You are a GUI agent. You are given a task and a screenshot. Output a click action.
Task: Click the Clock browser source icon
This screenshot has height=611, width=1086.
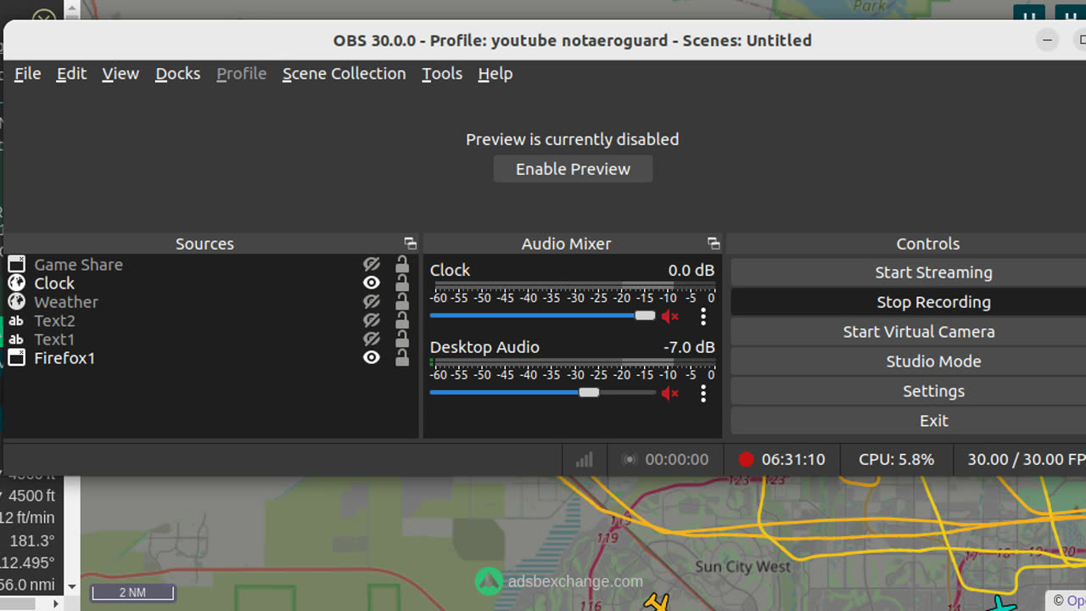coord(16,283)
